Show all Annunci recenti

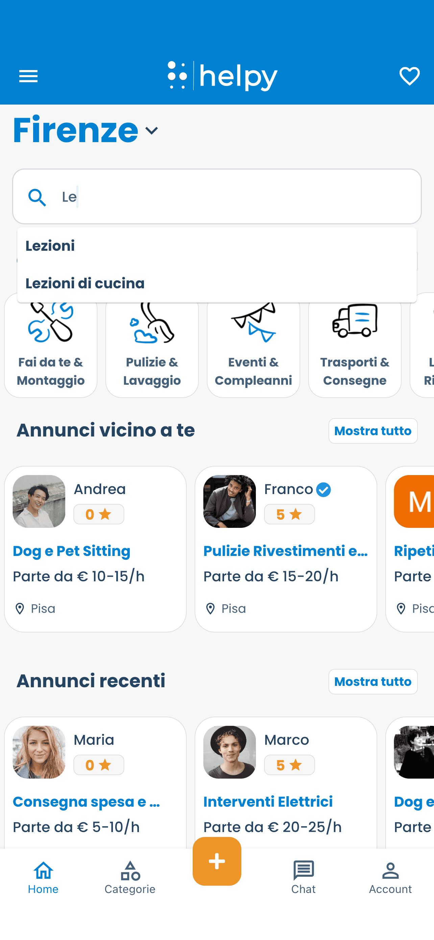pyautogui.click(x=373, y=681)
